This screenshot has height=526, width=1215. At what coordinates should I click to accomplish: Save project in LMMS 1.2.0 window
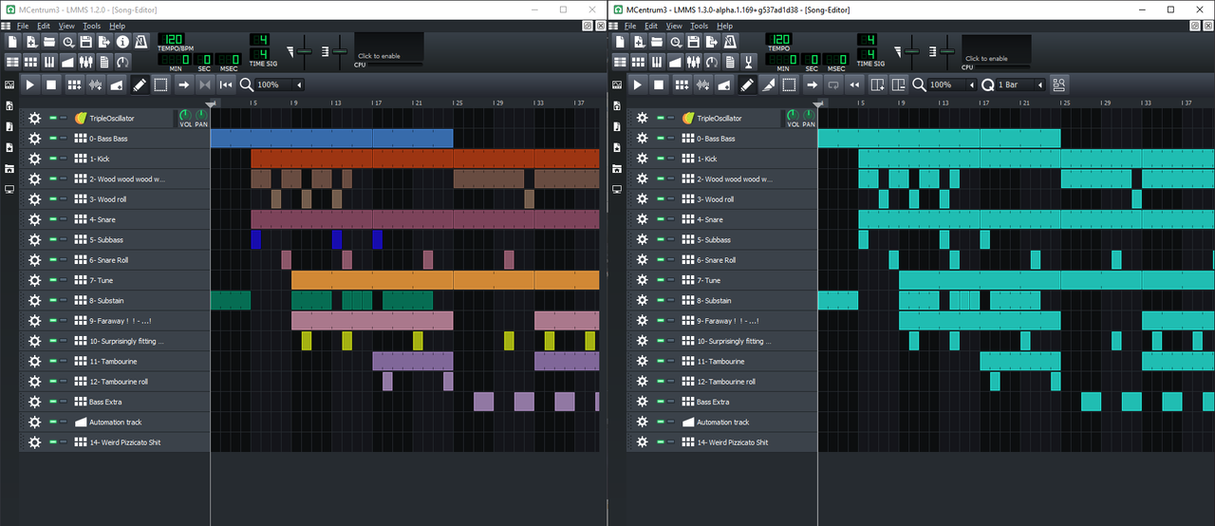85,42
